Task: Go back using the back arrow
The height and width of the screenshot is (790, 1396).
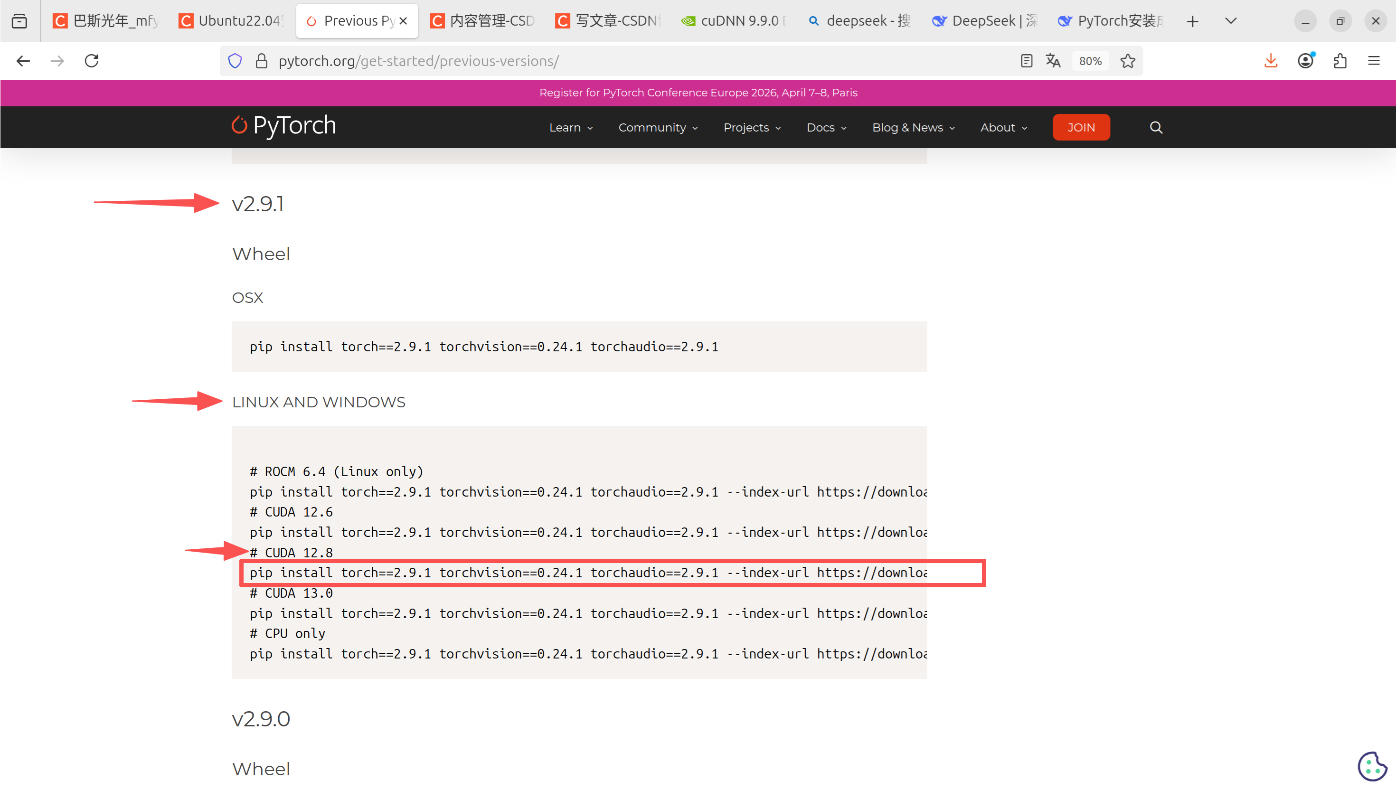Action: [x=23, y=61]
